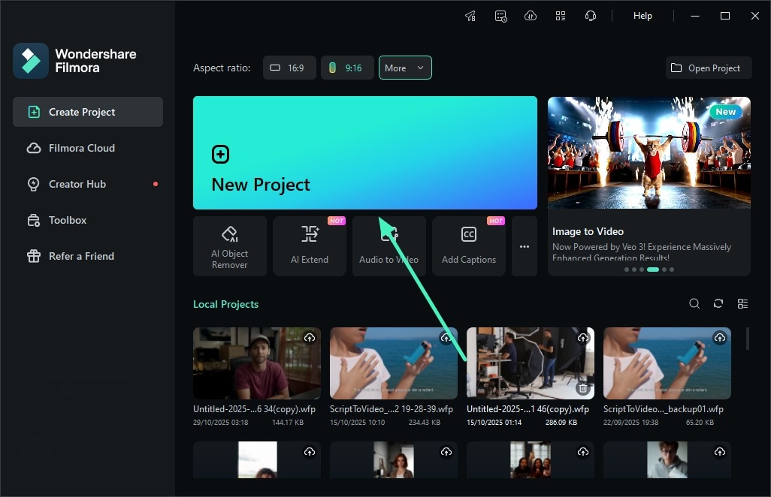Screen dimensions: 771x497
Task: Open the AI Object Remover tool
Action: (x=229, y=245)
